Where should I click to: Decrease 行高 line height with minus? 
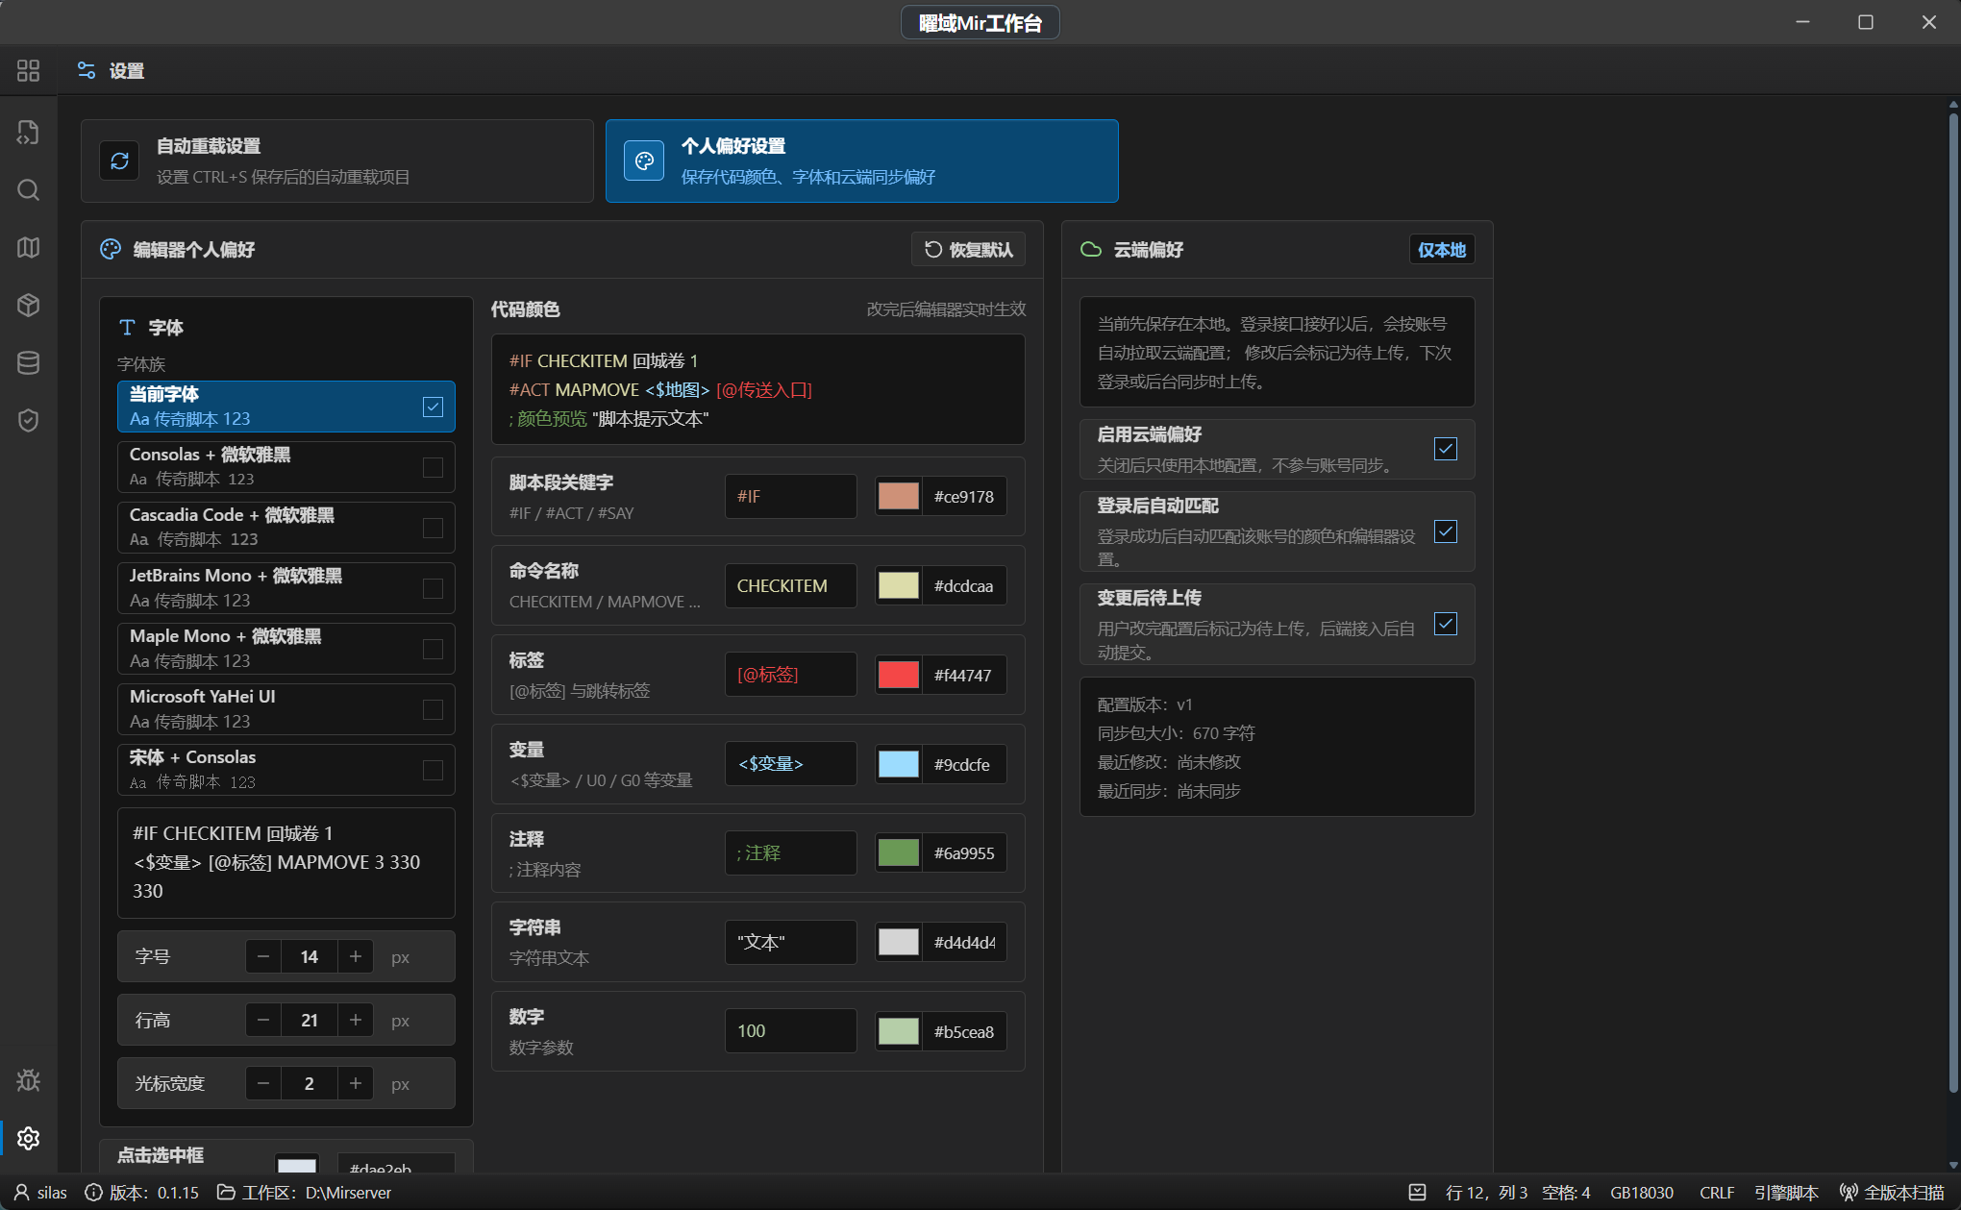pyautogui.click(x=262, y=1020)
